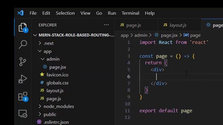This screenshot has height=125, width=223.
Task: Open the Edit menu
Action: (46, 13)
